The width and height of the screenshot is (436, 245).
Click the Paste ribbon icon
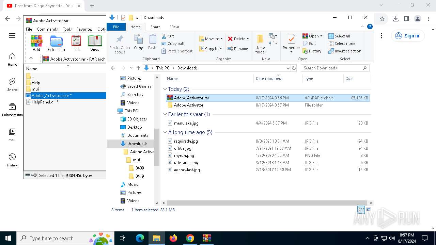click(x=153, y=42)
